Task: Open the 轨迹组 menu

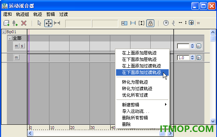Action: coord(22,14)
